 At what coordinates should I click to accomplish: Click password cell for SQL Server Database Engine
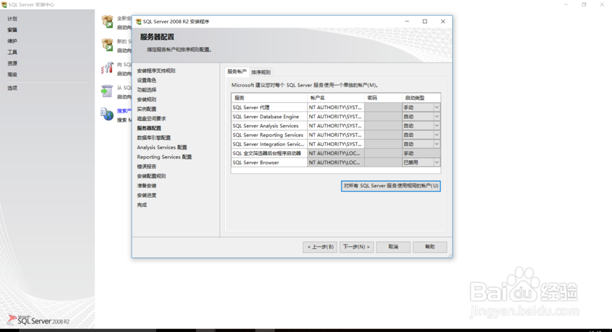(x=383, y=116)
